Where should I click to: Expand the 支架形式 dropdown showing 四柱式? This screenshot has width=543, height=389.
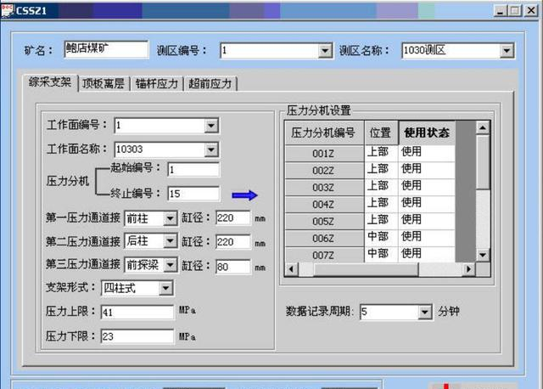(166, 288)
